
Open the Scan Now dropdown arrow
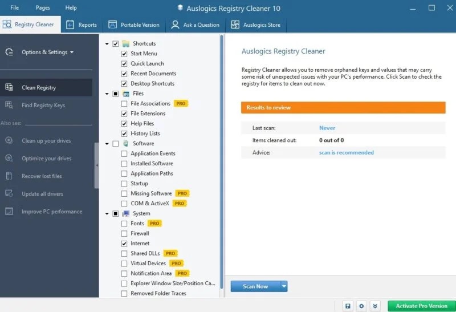[x=284, y=286]
